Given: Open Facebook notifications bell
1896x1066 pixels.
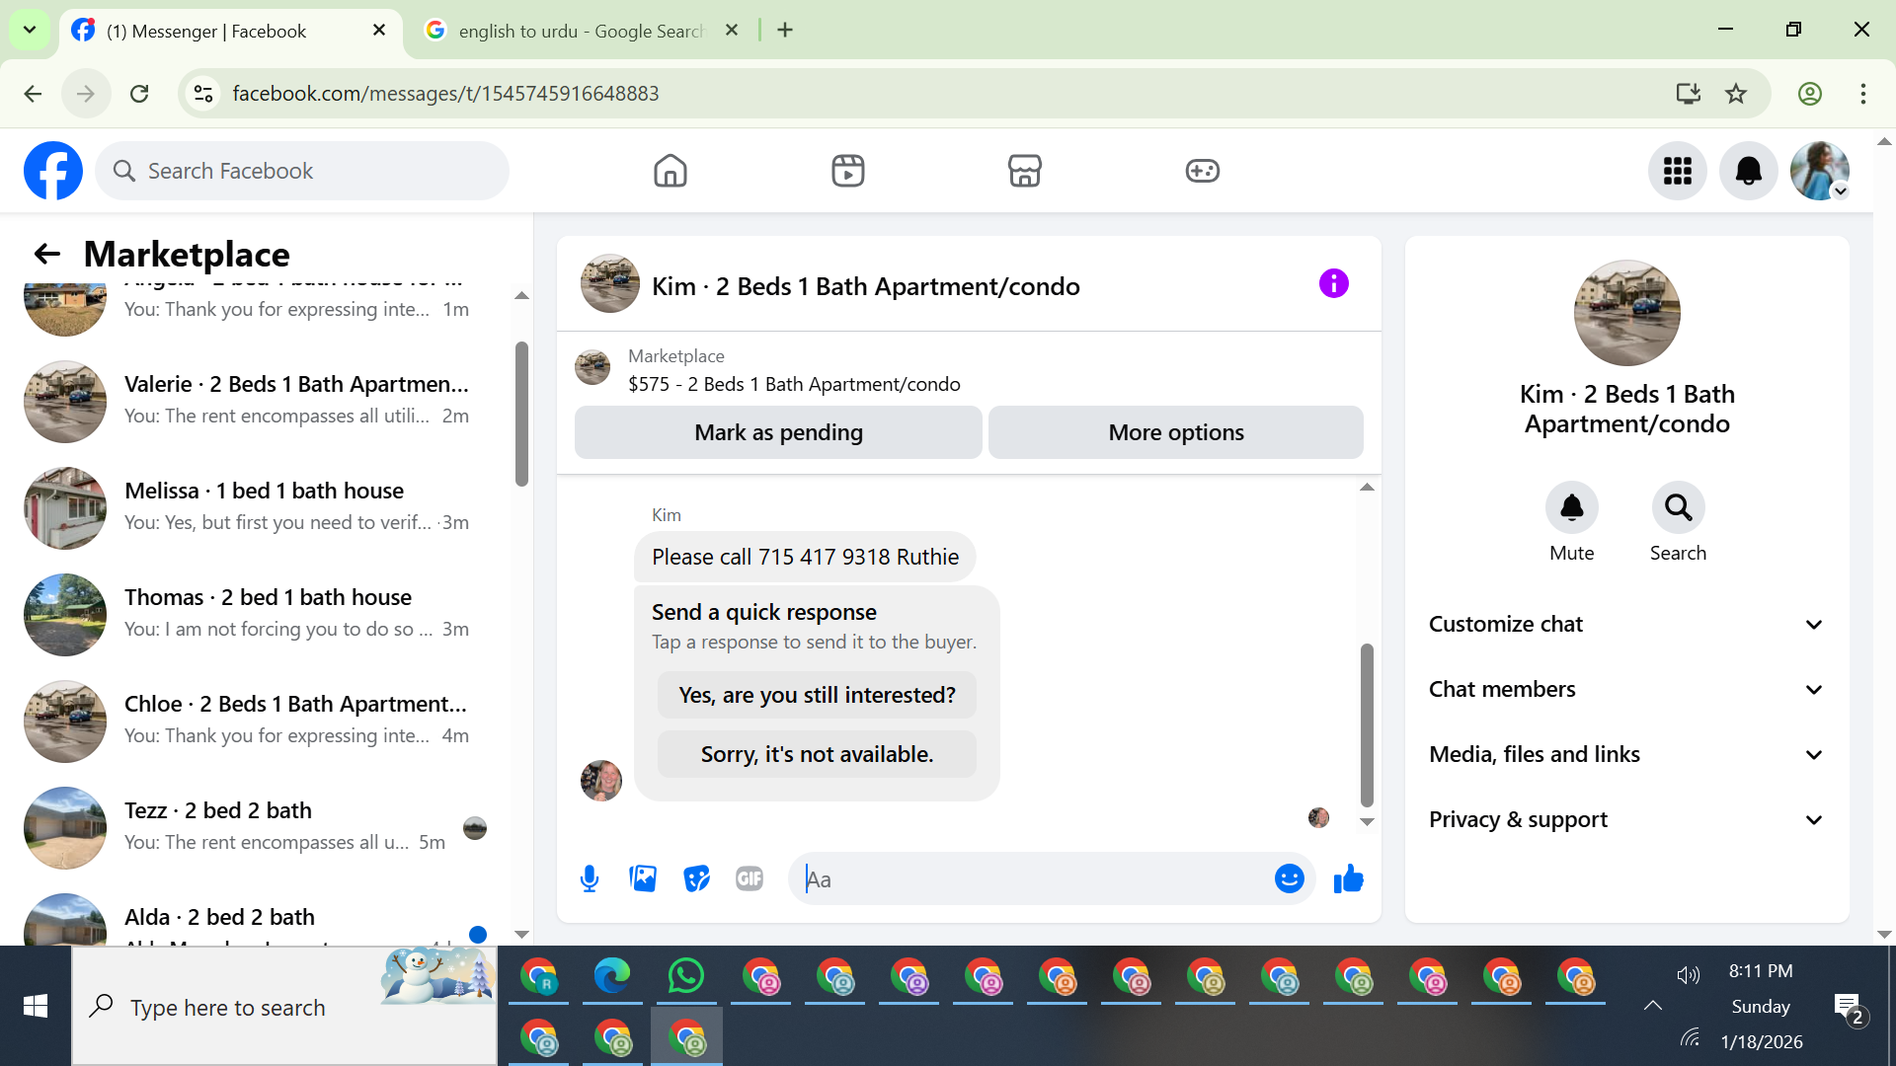Looking at the screenshot, I should (x=1748, y=171).
